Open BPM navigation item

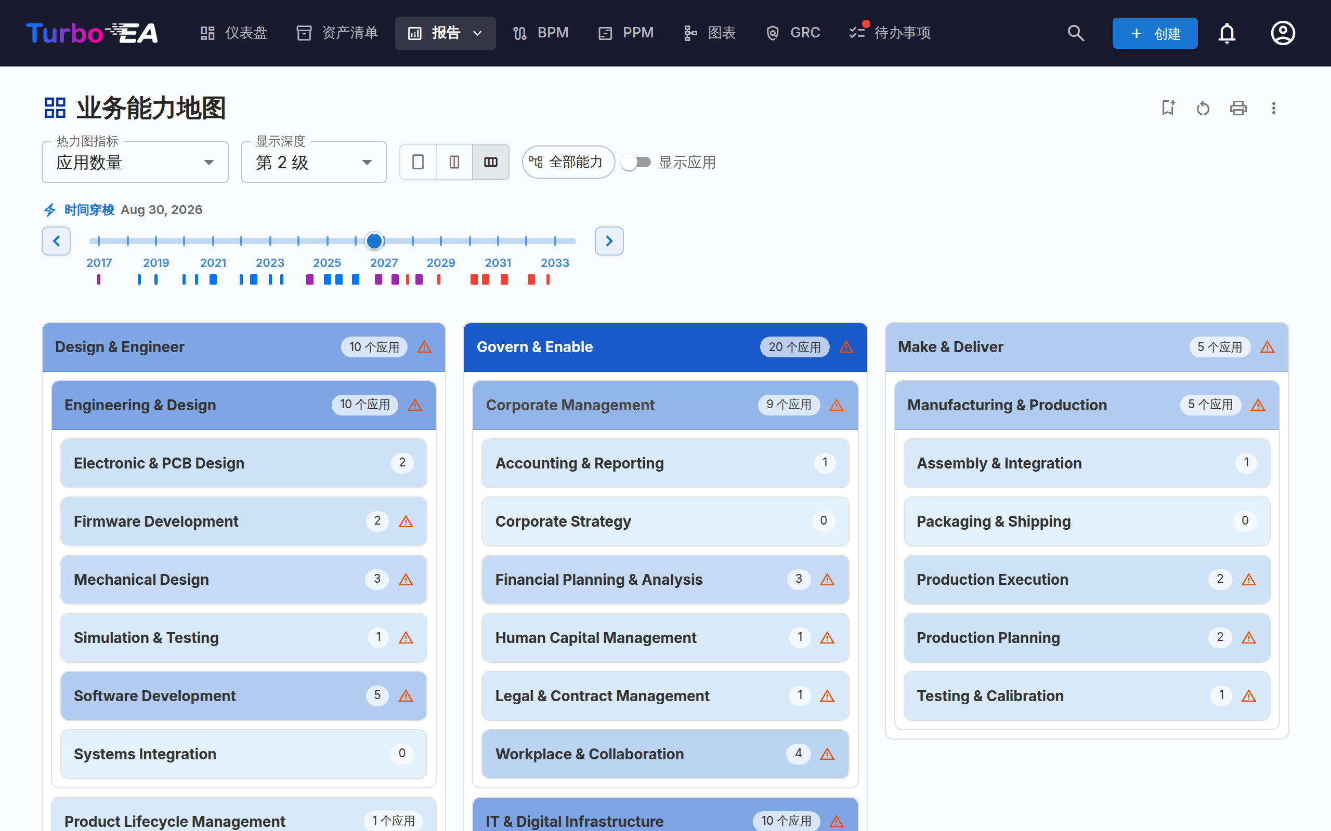tap(540, 33)
